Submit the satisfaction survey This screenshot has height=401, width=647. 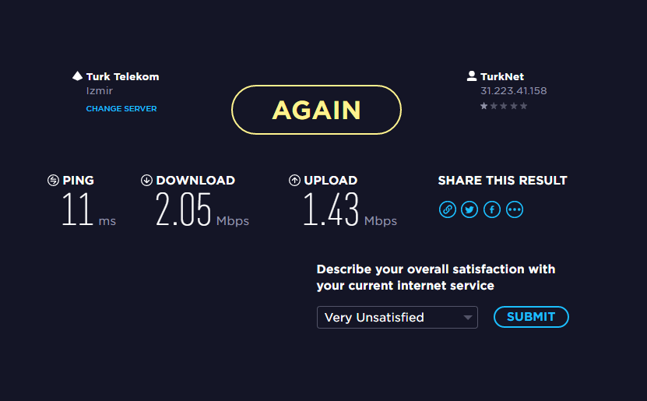tap(531, 317)
